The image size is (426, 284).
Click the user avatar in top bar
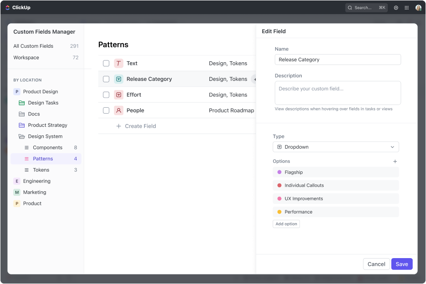click(x=418, y=8)
